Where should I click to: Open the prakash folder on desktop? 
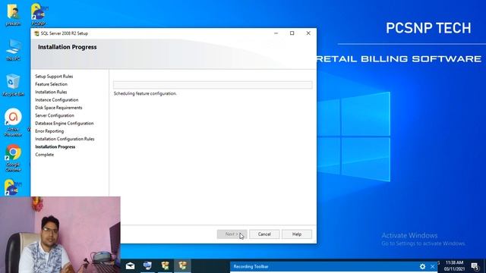14,14
